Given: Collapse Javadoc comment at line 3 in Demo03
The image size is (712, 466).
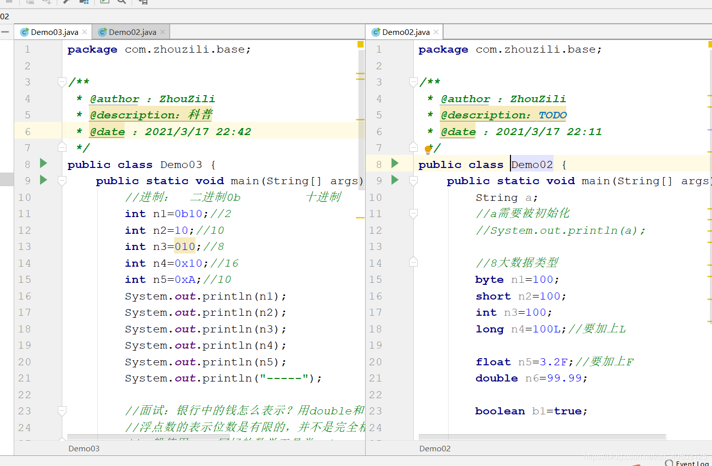Looking at the screenshot, I should click(62, 82).
